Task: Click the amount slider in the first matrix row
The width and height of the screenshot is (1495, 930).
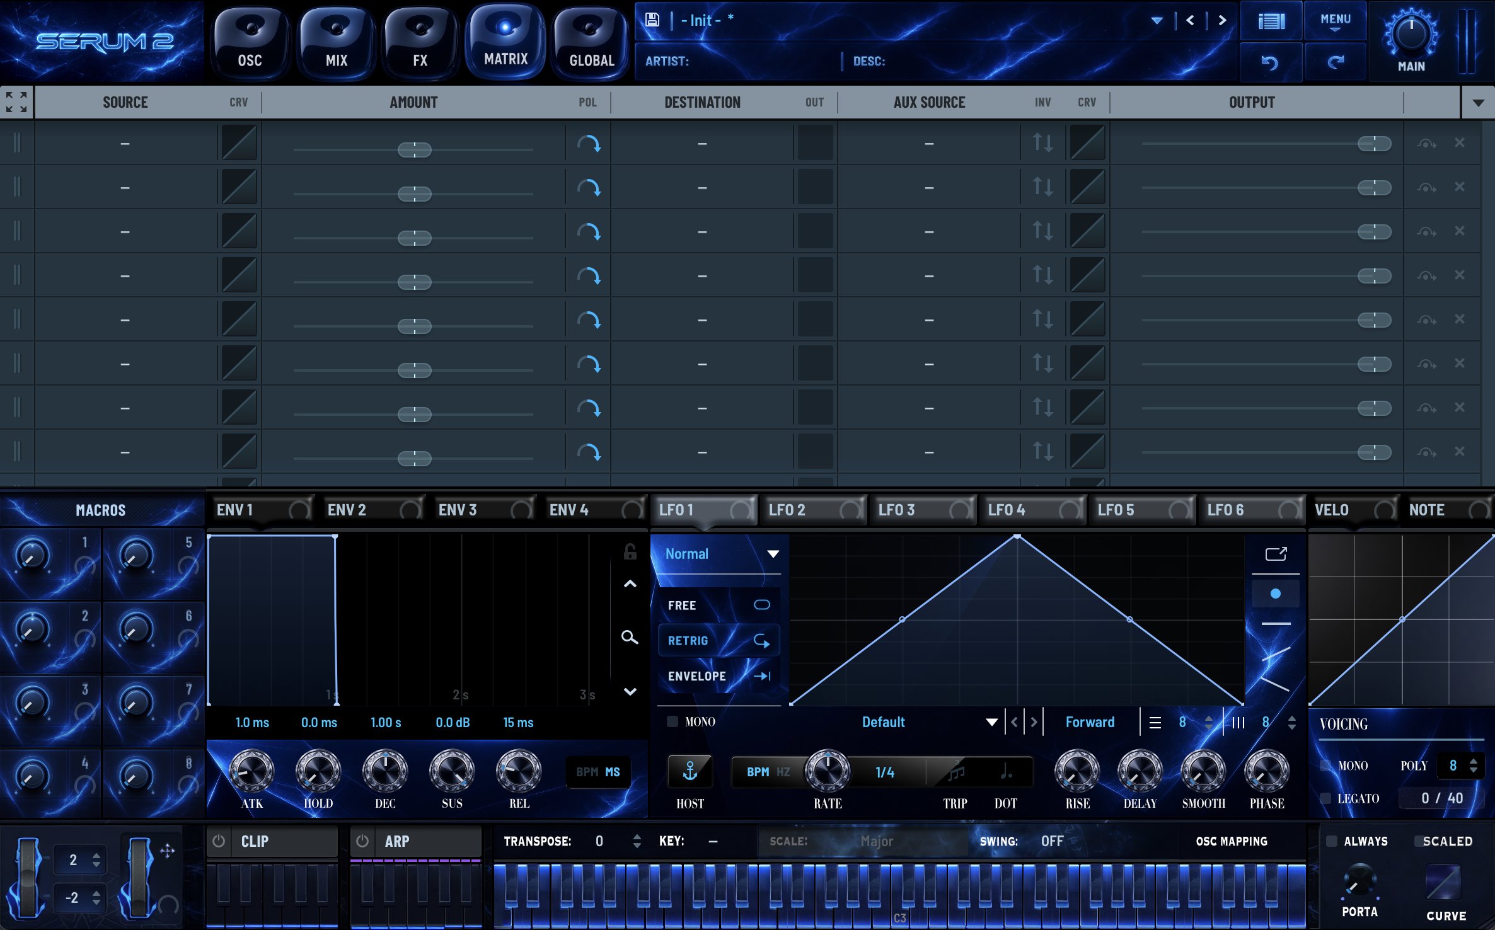Action: click(413, 149)
